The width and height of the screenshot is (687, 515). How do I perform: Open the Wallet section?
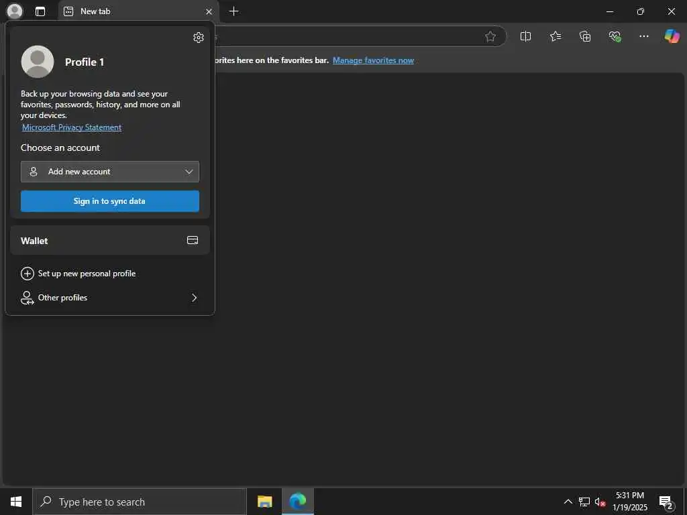pos(110,241)
